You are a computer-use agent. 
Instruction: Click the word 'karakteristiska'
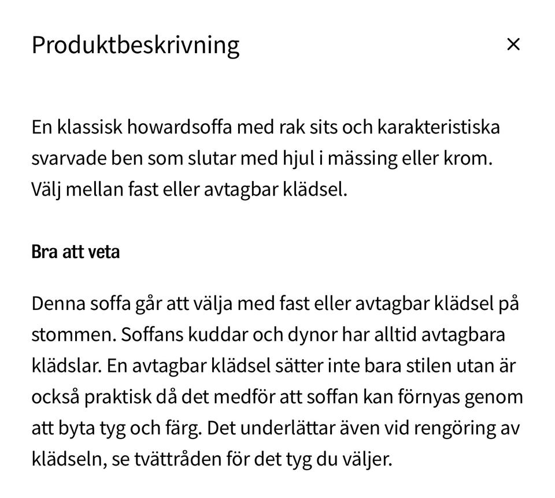438,127
